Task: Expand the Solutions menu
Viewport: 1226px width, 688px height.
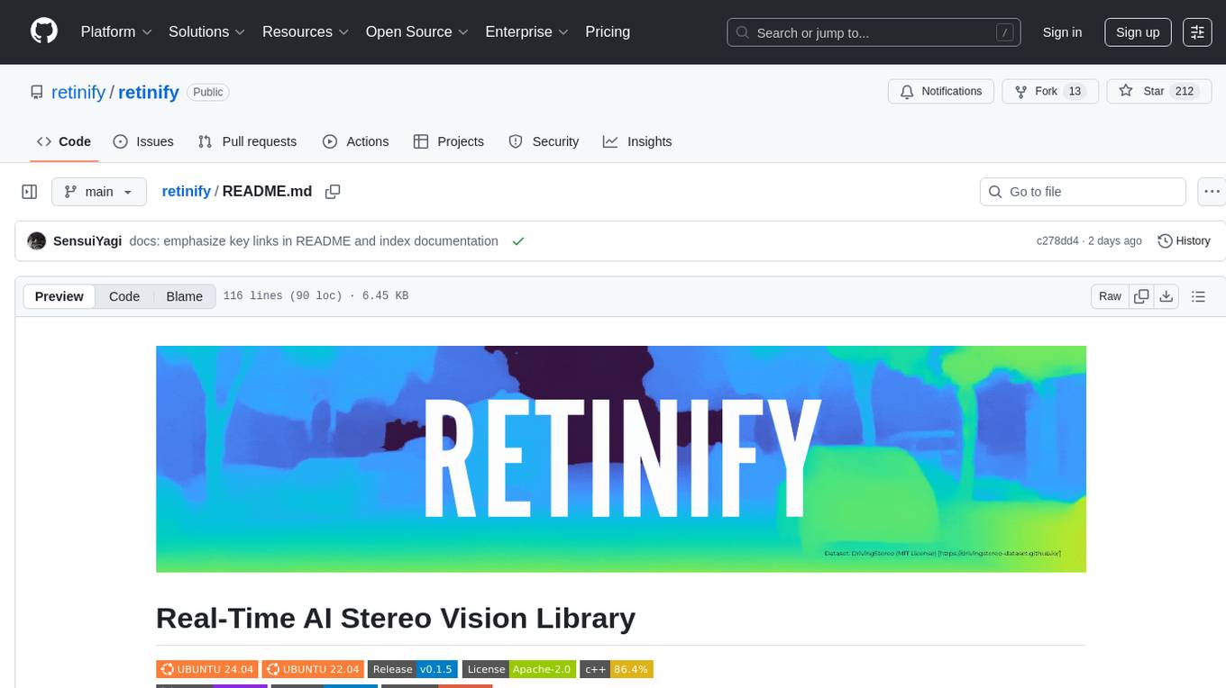Action: tap(207, 32)
